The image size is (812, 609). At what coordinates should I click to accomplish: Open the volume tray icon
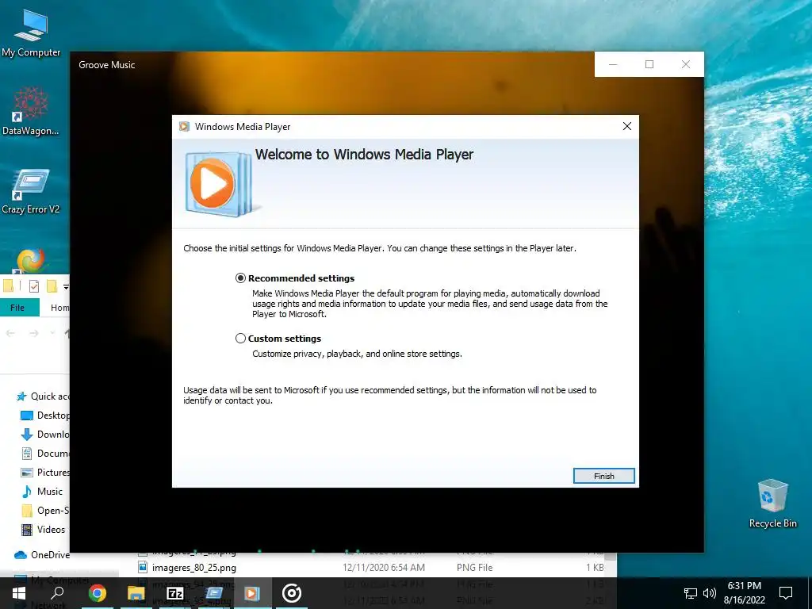click(x=710, y=593)
